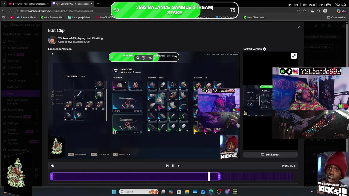The height and width of the screenshot is (196, 349).
Task: Switch to OBS Studio on taskbar
Action: point(219,192)
